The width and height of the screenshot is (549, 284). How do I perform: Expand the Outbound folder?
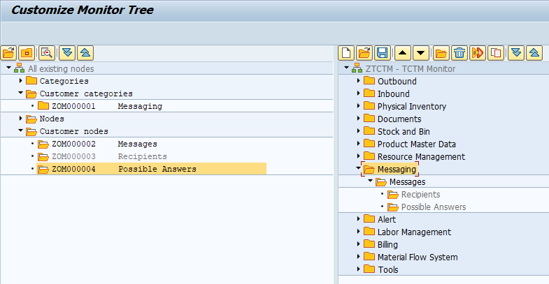359,82
